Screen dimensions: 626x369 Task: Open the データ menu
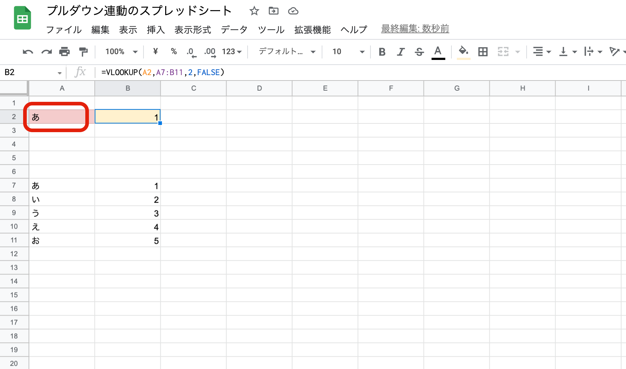pos(234,30)
